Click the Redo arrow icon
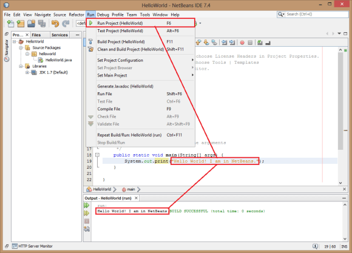Viewport: 352px width, 253px height. pos(66,23)
